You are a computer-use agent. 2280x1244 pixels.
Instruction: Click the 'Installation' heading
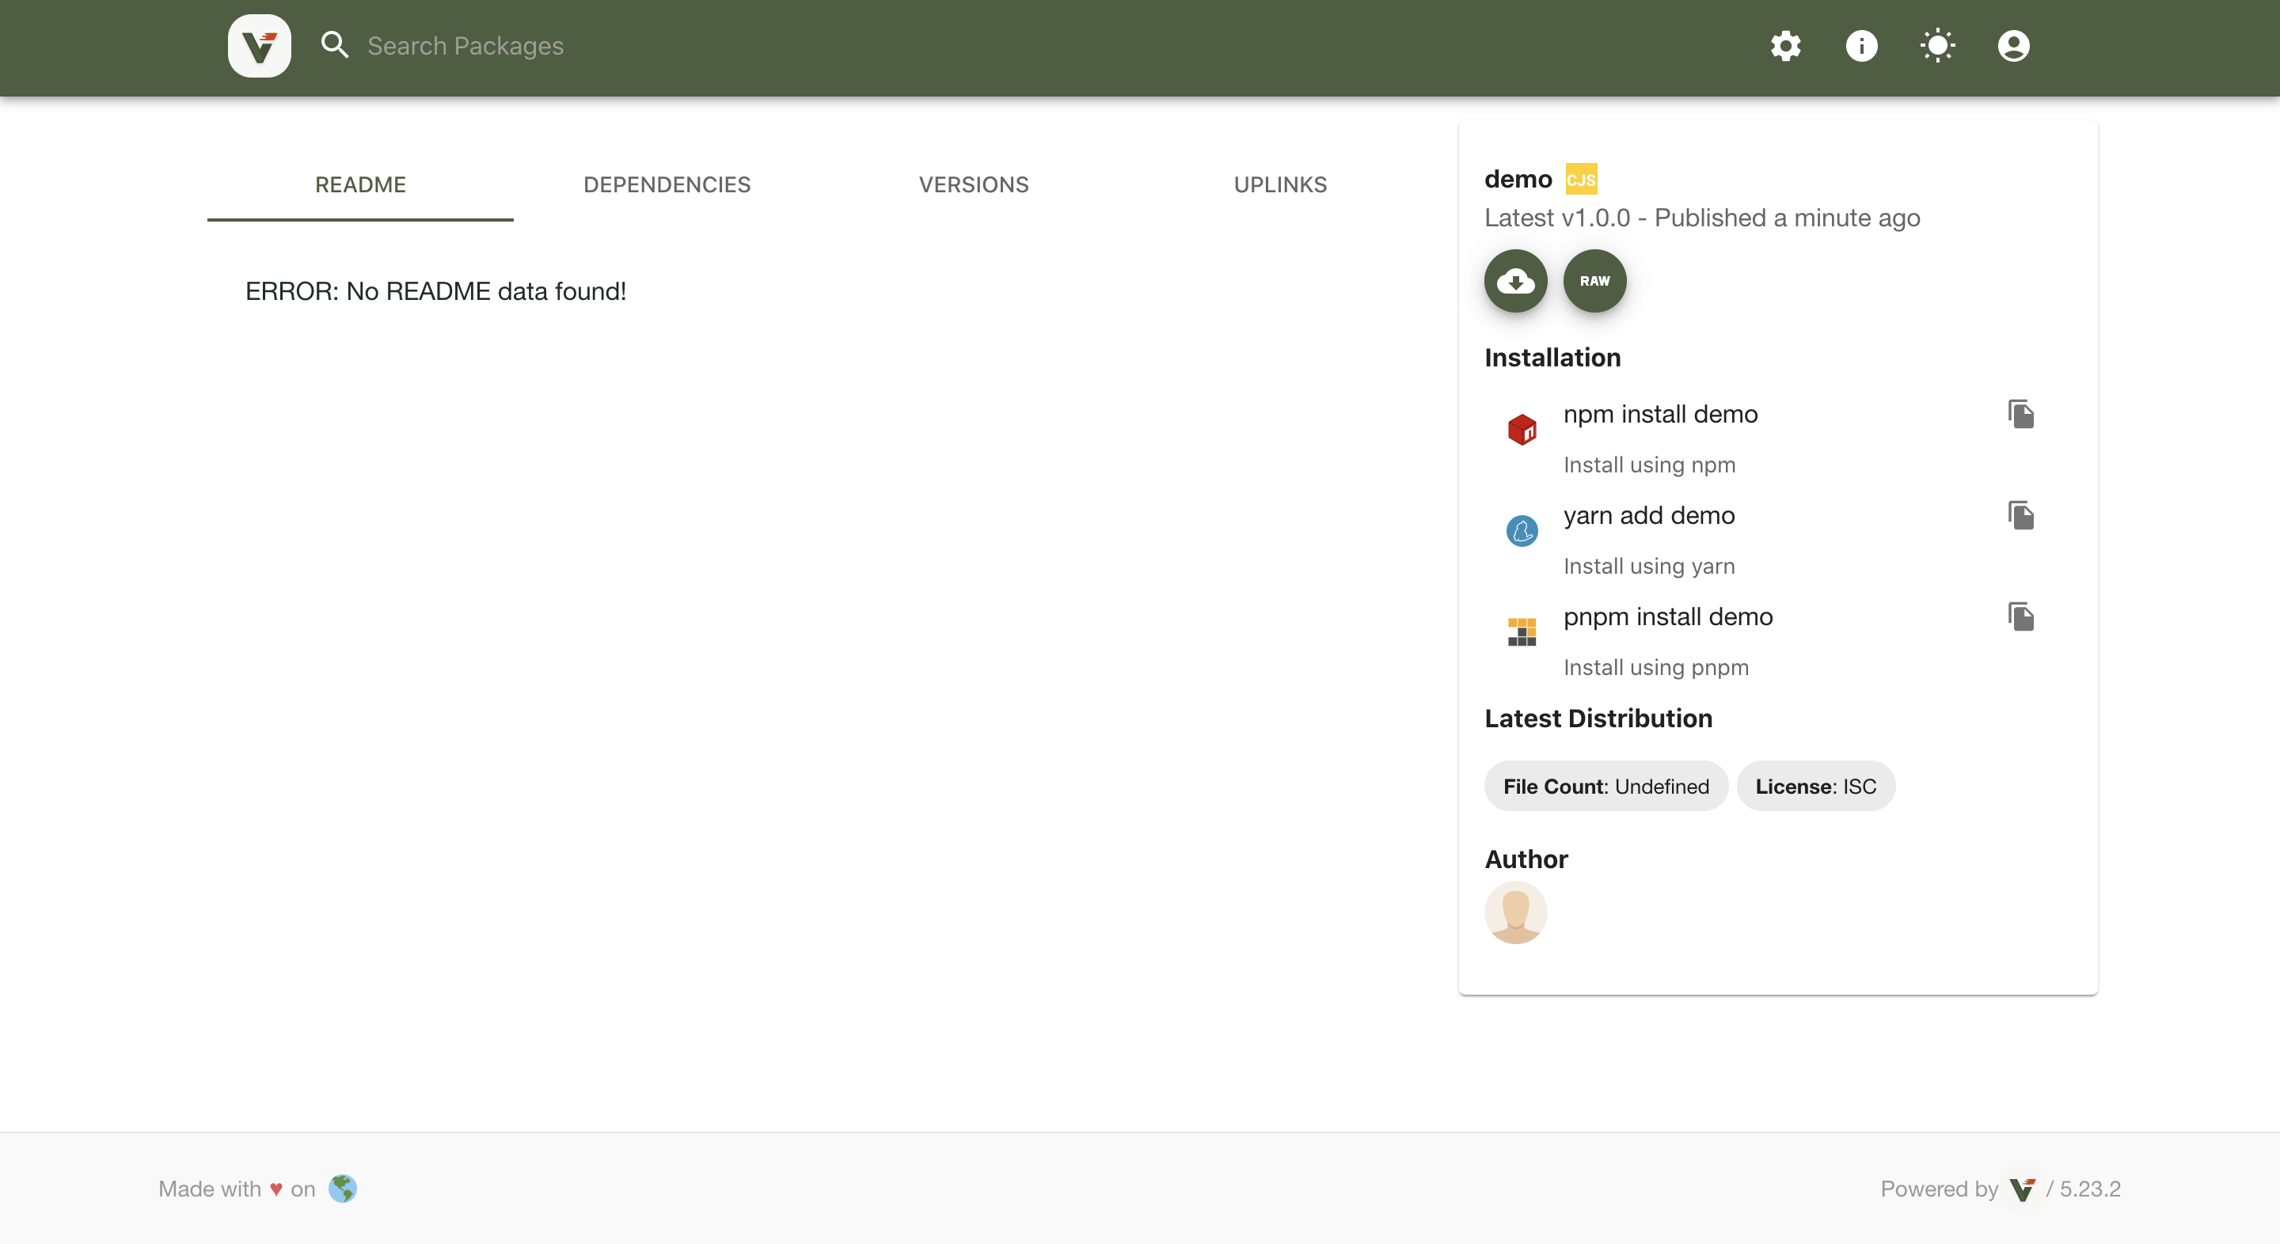pos(1552,358)
